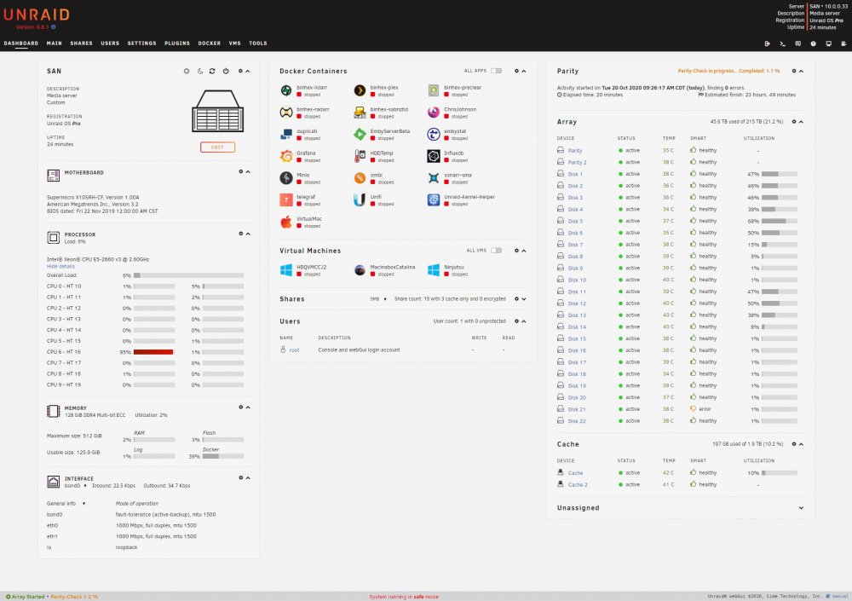Open the HDQVMCCJ2 Windows VM icon

[285, 269]
